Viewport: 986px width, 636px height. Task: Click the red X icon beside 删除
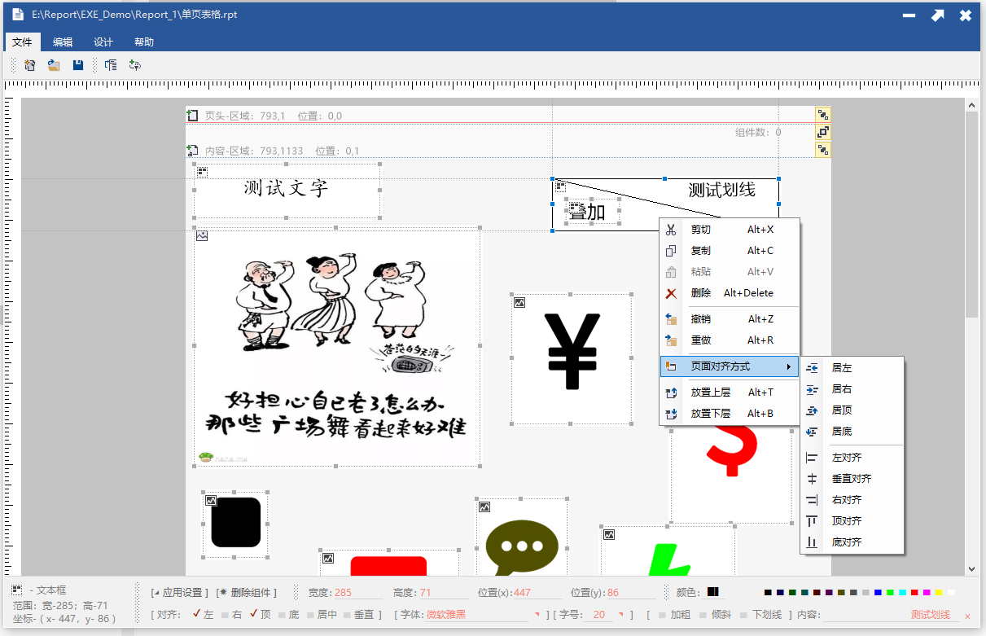(x=672, y=293)
